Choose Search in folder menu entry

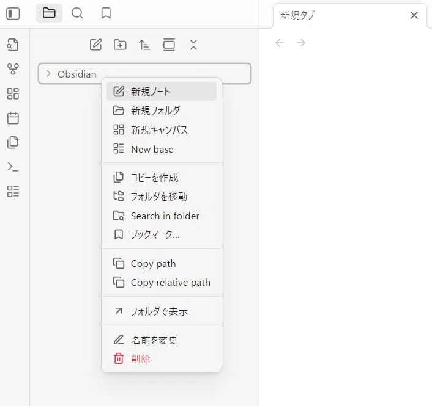point(162,216)
